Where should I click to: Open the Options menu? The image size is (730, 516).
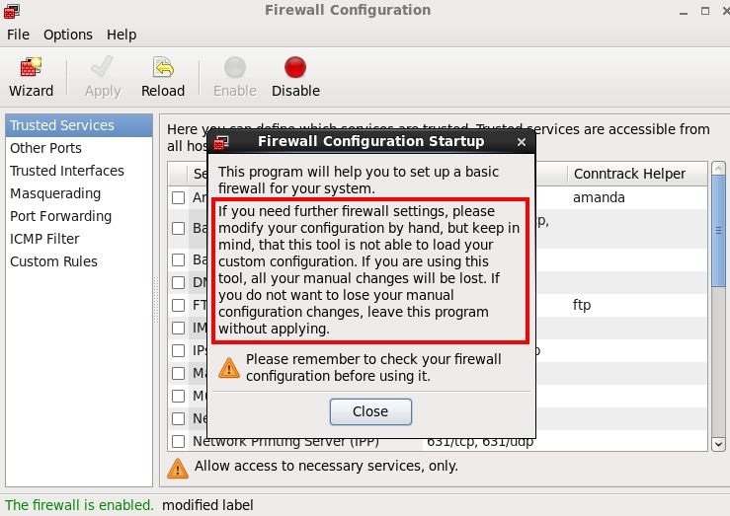point(68,35)
